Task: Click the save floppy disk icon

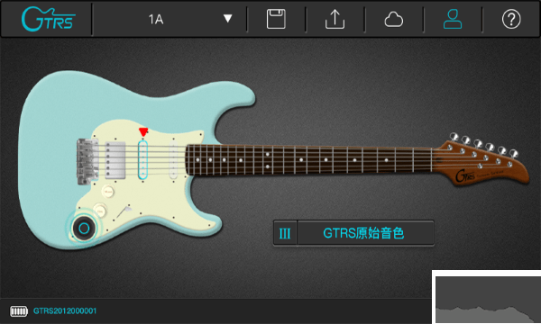Action: click(x=276, y=19)
